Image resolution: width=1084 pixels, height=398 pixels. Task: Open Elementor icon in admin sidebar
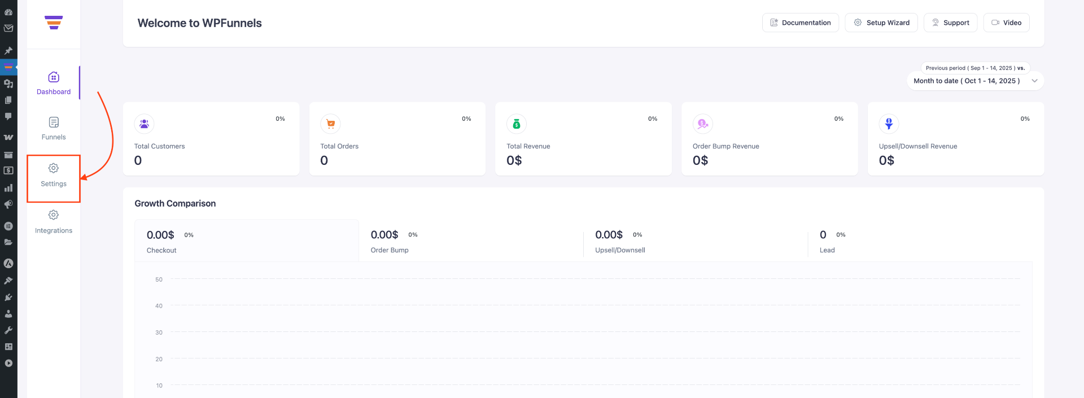point(8,226)
